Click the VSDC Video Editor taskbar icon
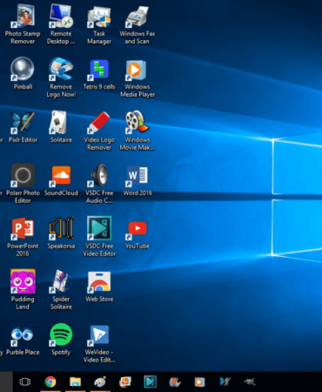This screenshot has width=322, height=392. 150,382
